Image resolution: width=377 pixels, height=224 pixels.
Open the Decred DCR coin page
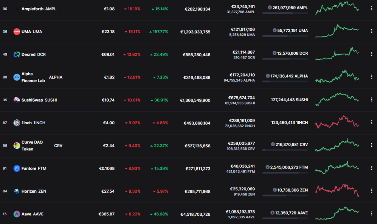coord(34,54)
